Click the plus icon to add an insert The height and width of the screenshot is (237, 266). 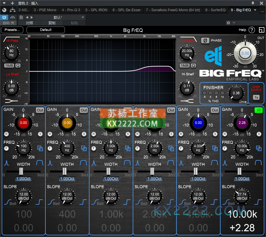point(12,3)
